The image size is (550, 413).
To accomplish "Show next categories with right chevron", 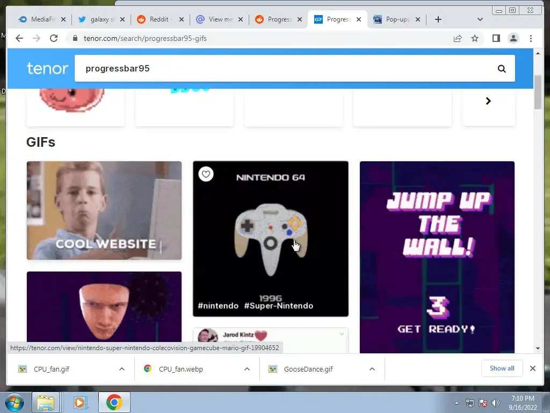I will click(x=488, y=101).
